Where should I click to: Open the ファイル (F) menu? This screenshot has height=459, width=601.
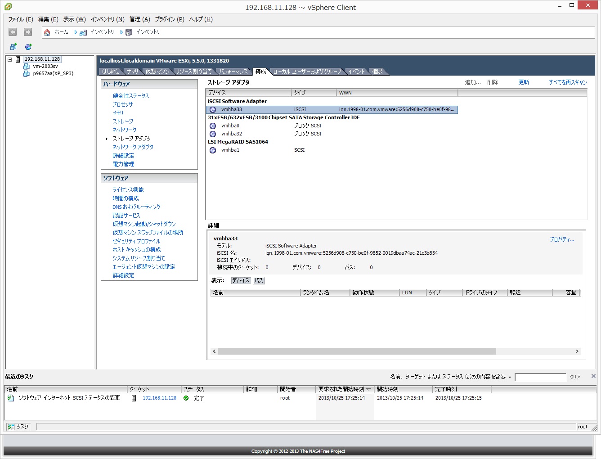click(21, 19)
